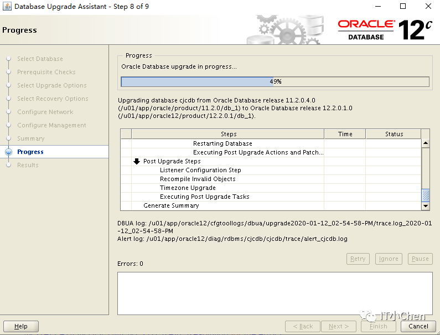
Task: Click the Alert log path text
Action: coord(232,239)
